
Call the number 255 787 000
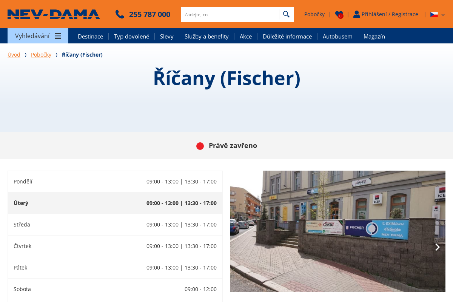[x=149, y=14]
